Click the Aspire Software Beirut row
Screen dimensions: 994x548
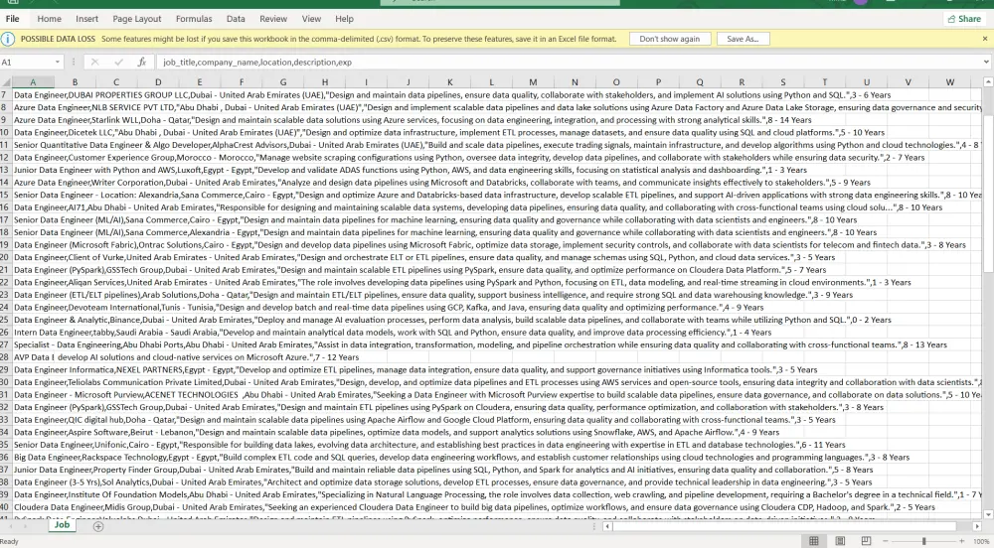pos(397,432)
